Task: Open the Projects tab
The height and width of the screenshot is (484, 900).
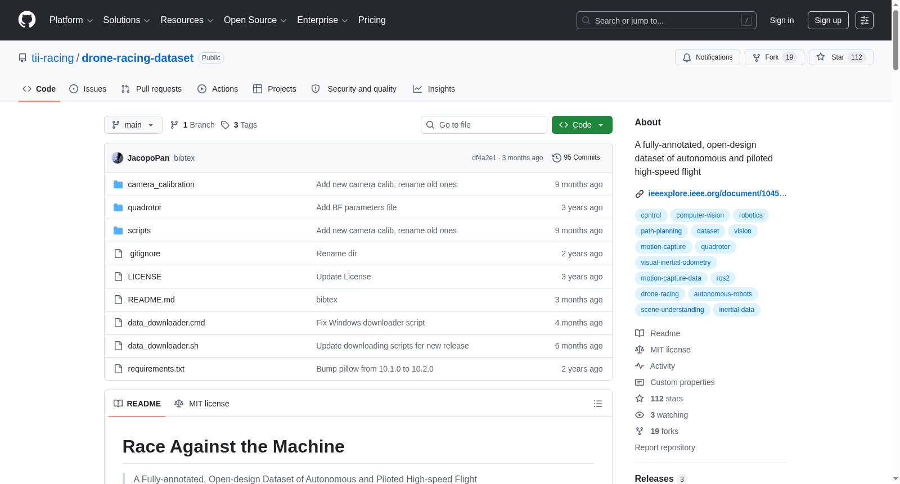Action: click(x=274, y=89)
